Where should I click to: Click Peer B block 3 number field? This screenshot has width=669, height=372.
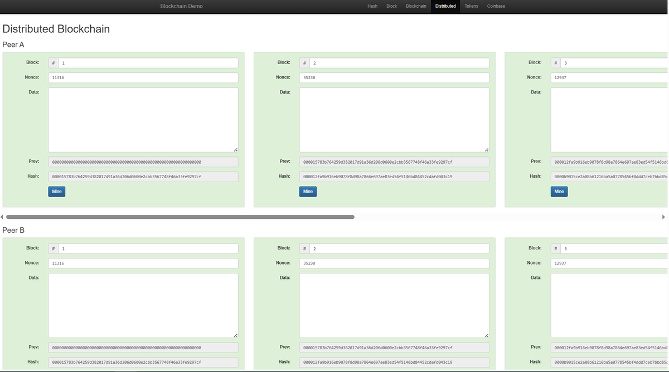click(x=614, y=248)
